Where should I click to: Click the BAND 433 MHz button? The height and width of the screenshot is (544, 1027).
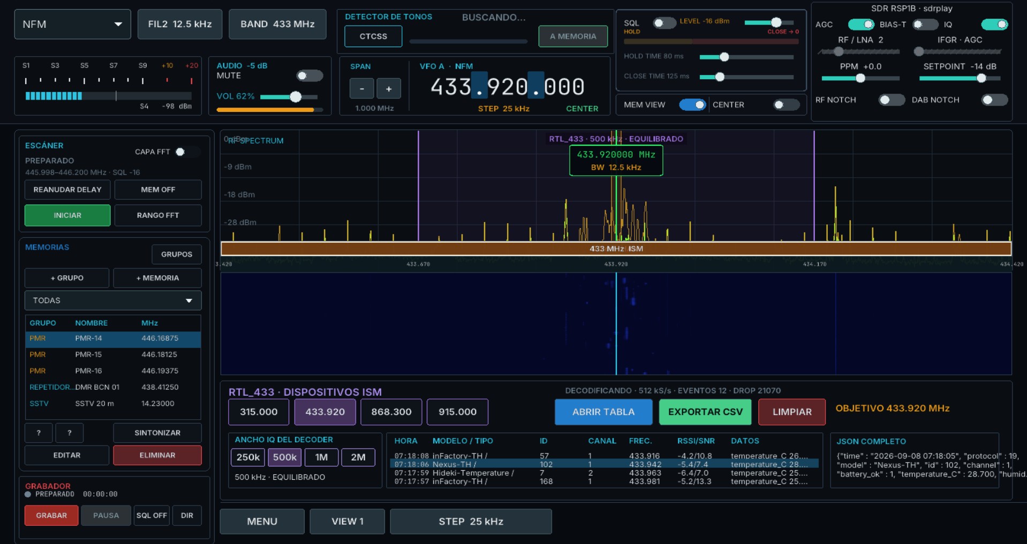tap(277, 24)
